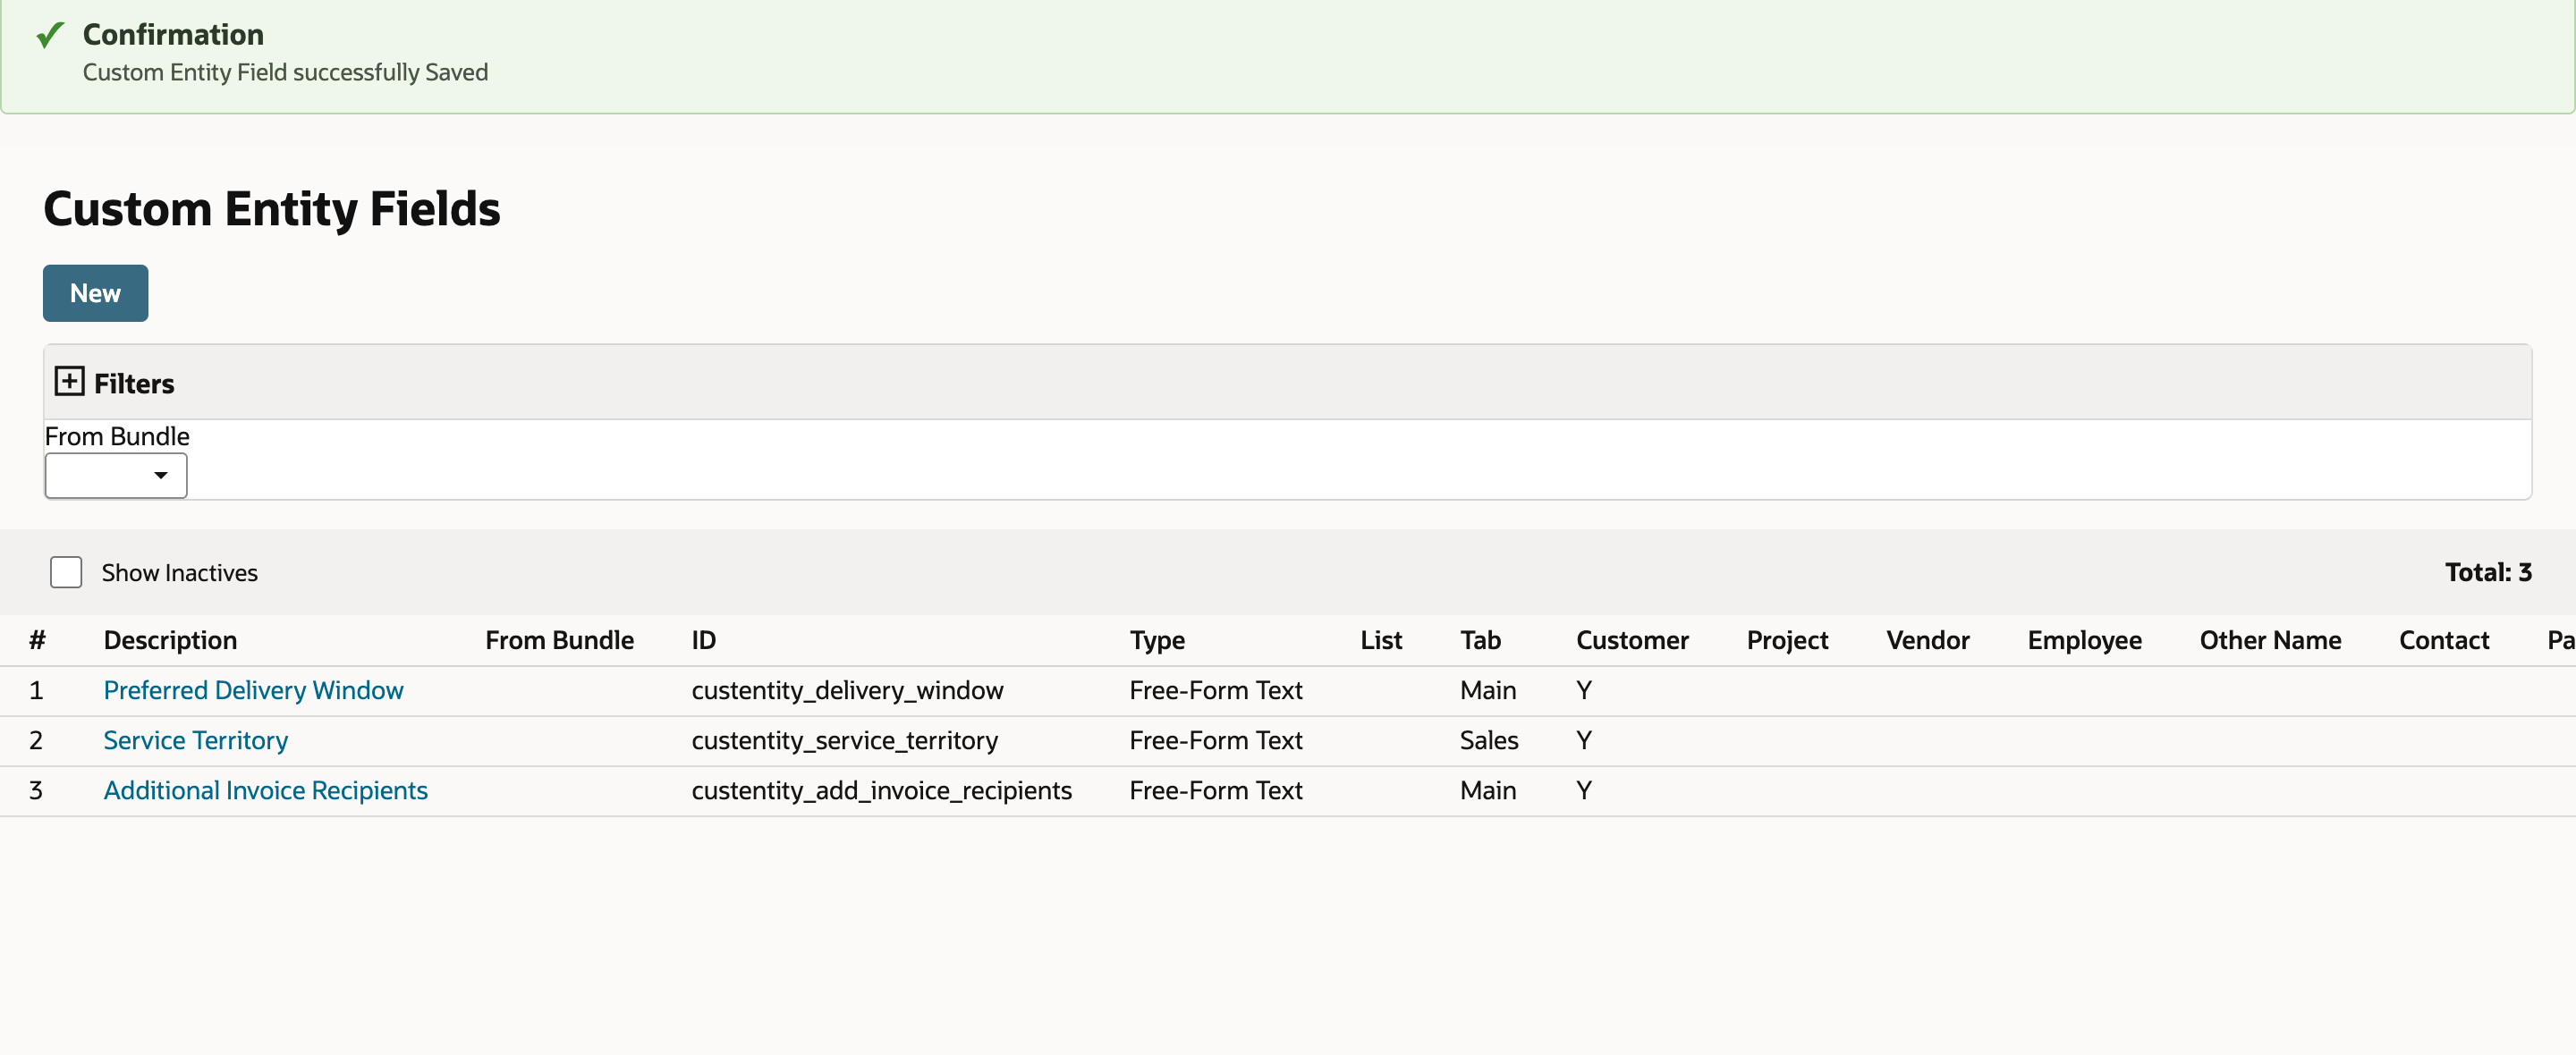Expand the Filters section plus icon
This screenshot has width=2576, height=1055.
[x=69, y=381]
